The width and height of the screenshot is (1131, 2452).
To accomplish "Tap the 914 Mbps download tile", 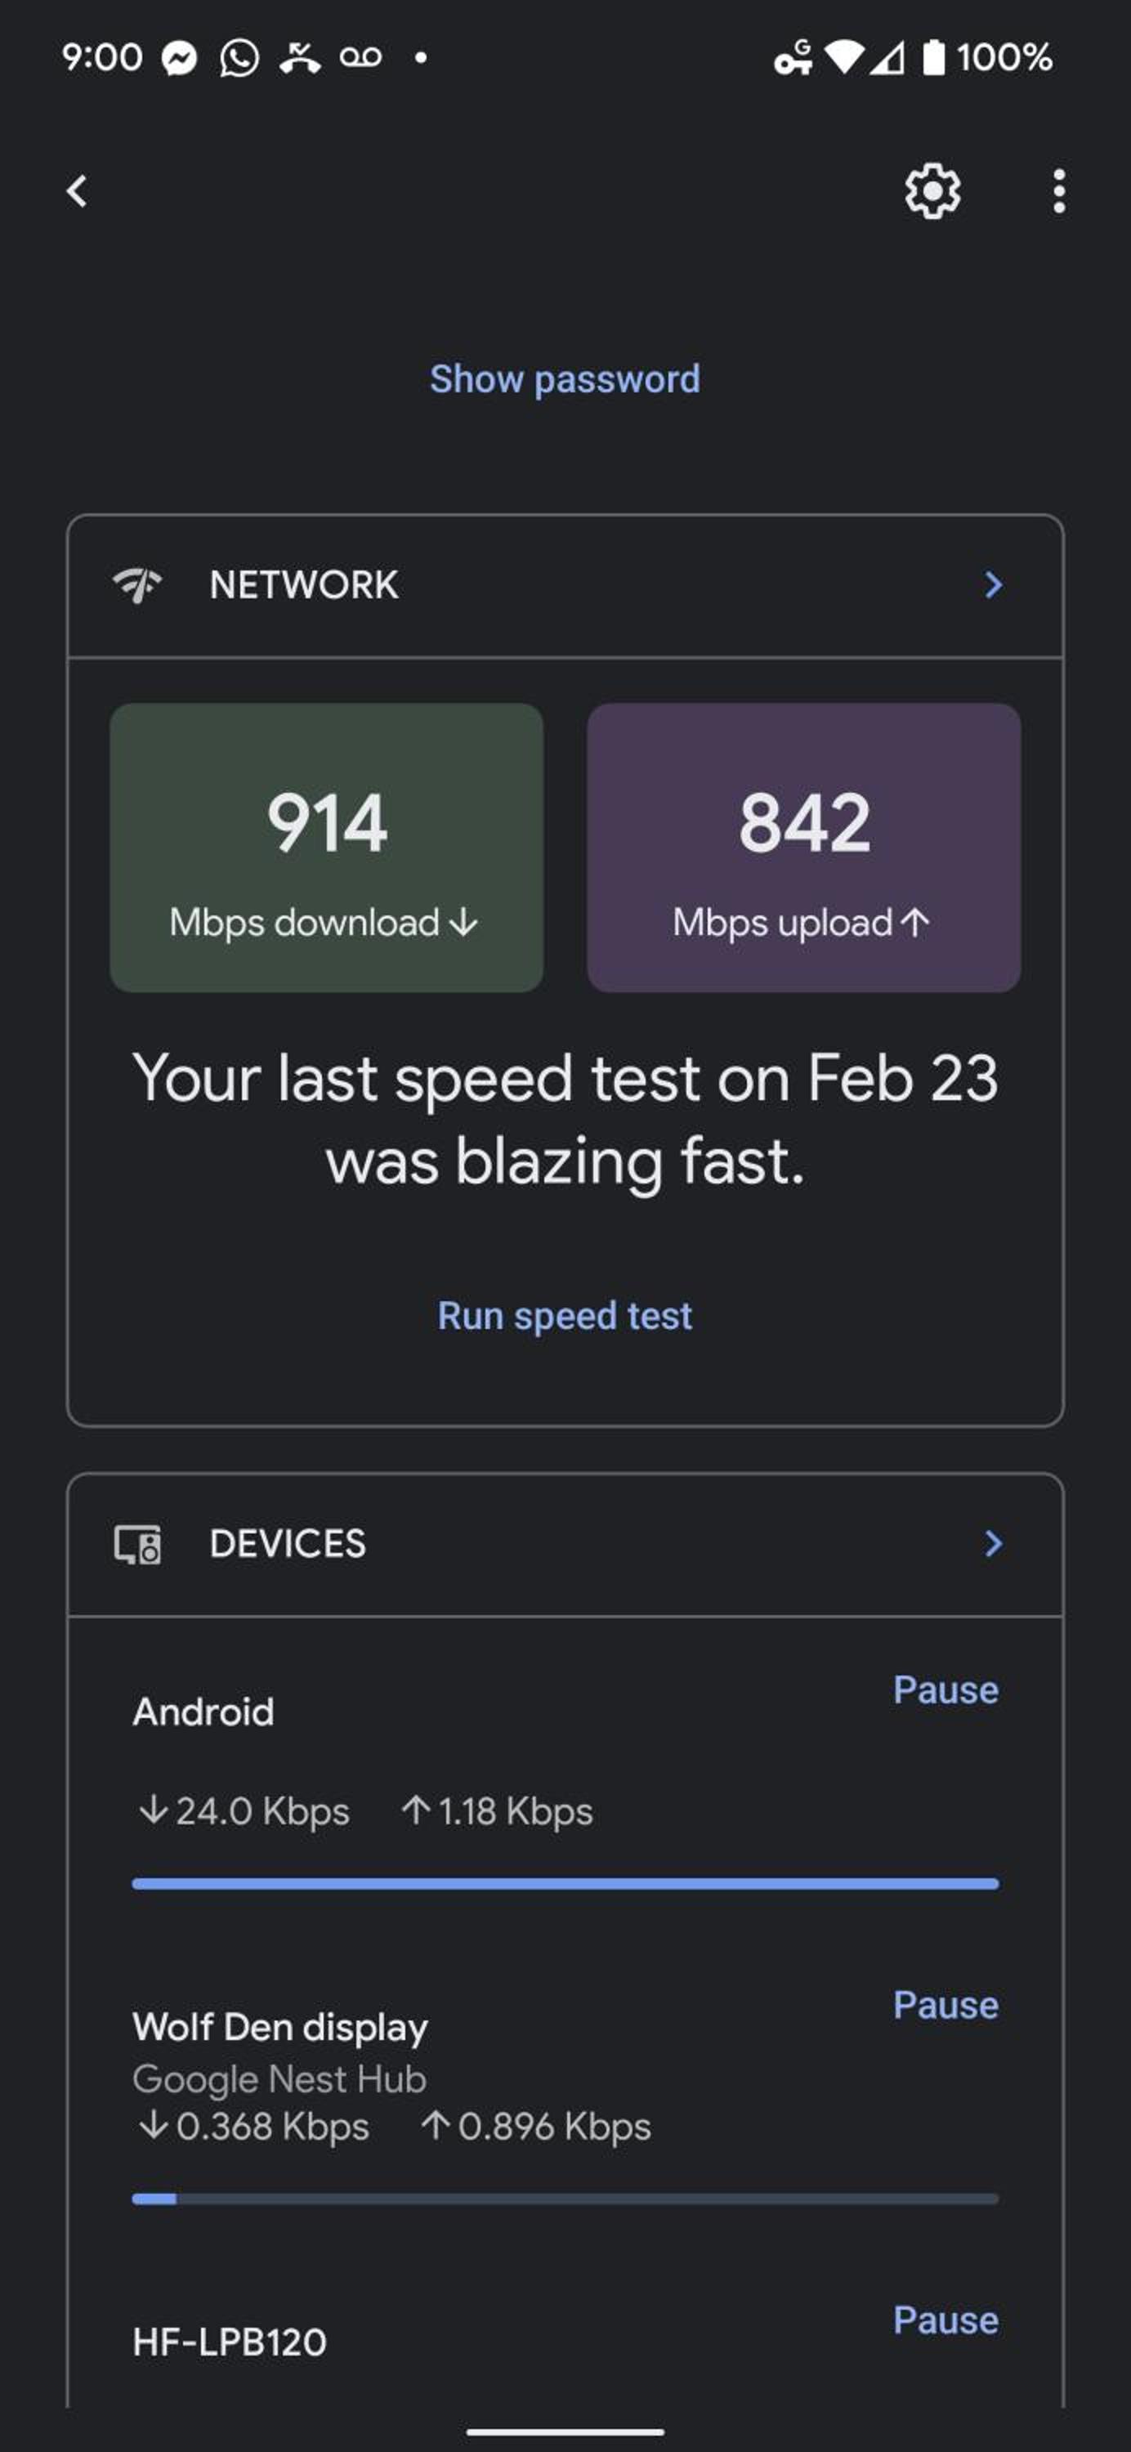I will [x=327, y=847].
